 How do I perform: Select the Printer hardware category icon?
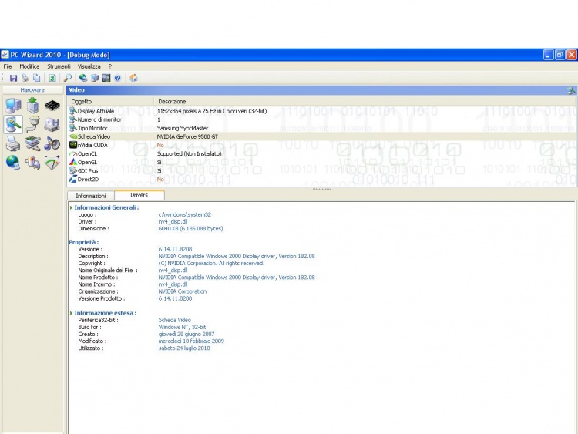(x=13, y=143)
